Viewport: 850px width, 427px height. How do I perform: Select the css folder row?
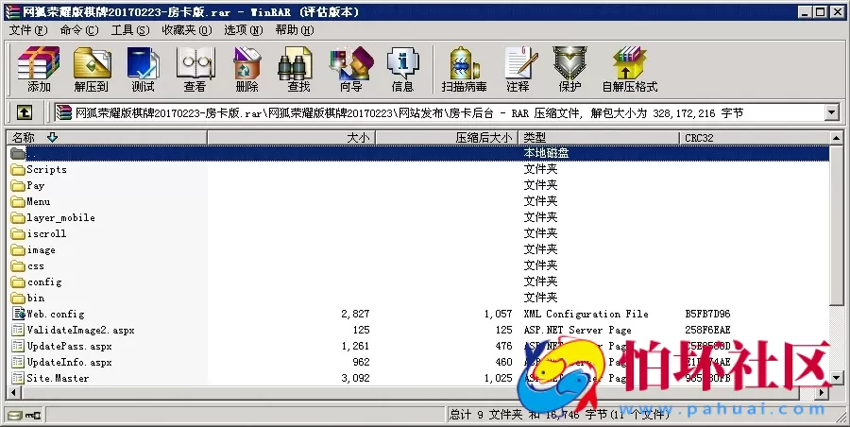click(417, 265)
